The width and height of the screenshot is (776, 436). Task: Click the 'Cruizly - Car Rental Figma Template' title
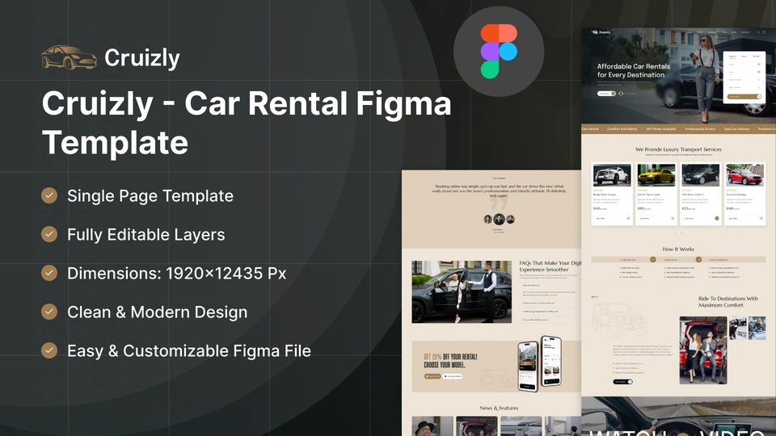tap(247, 123)
